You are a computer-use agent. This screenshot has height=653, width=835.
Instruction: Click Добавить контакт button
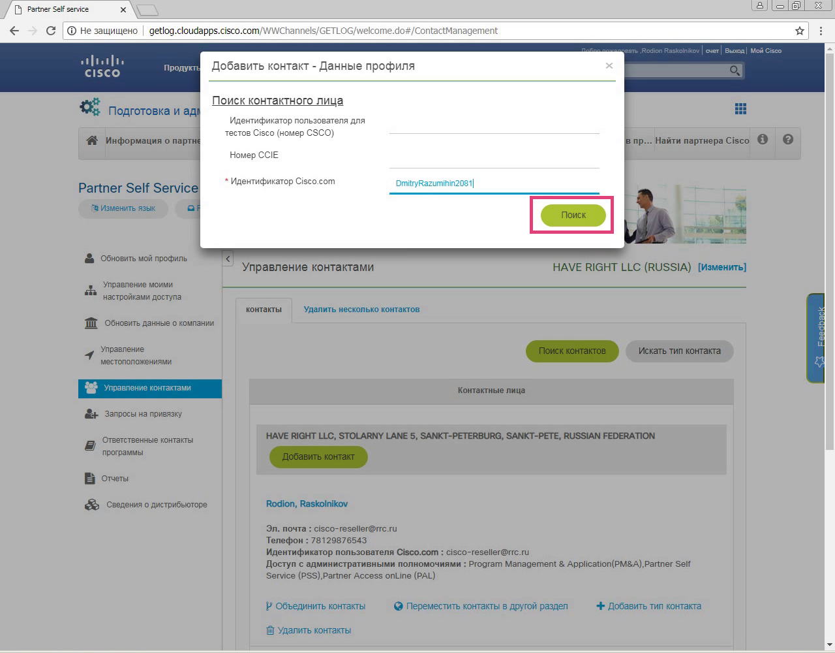318,456
